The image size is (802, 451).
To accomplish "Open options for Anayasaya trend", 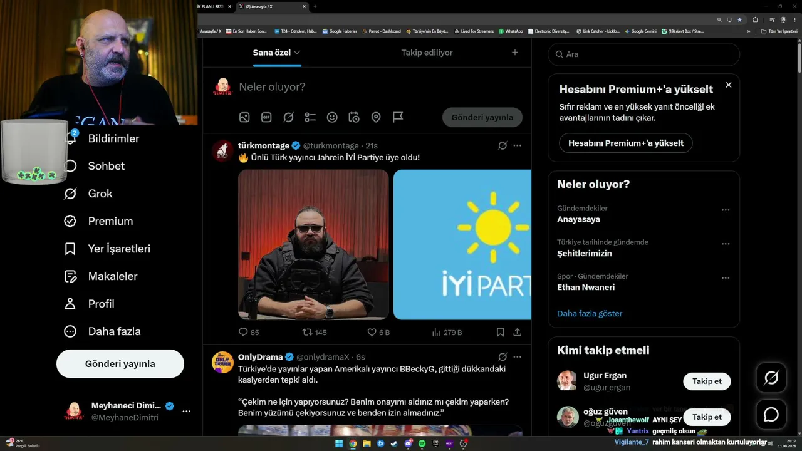I will [x=726, y=210].
